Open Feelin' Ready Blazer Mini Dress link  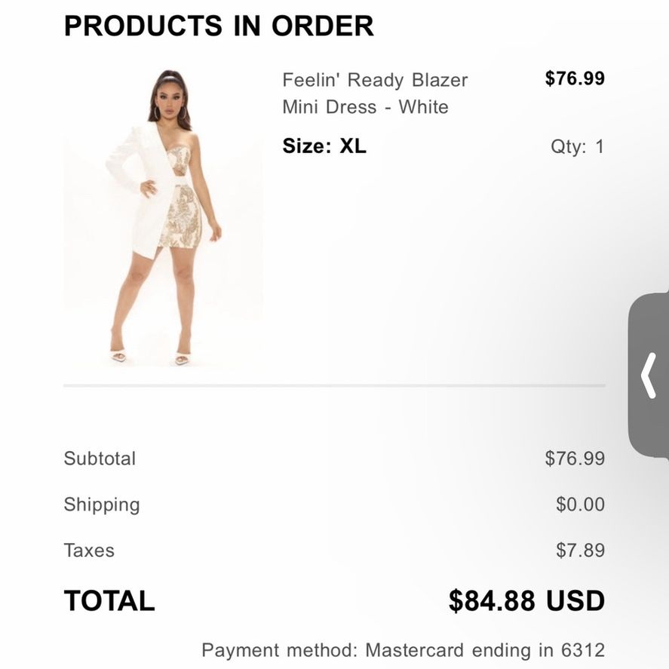375,94
